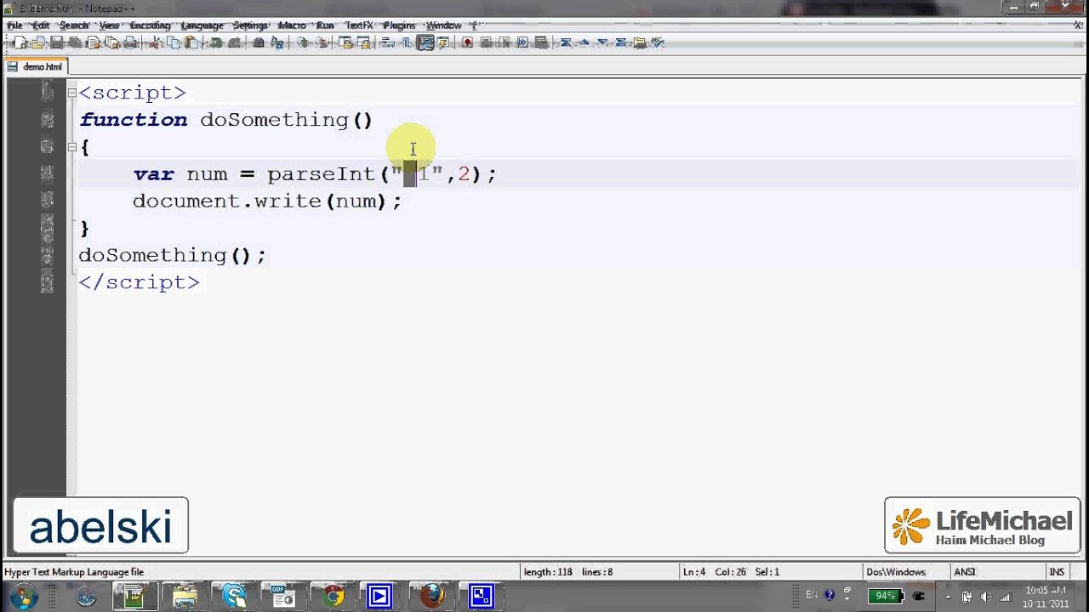Image resolution: width=1089 pixels, height=612 pixels.
Task: Click the 'function' keyword in the code
Action: 134,120
